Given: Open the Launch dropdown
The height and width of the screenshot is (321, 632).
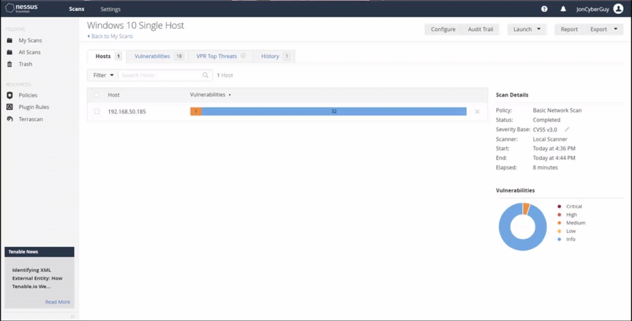Looking at the screenshot, I should pyautogui.click(x=527, y=30).
